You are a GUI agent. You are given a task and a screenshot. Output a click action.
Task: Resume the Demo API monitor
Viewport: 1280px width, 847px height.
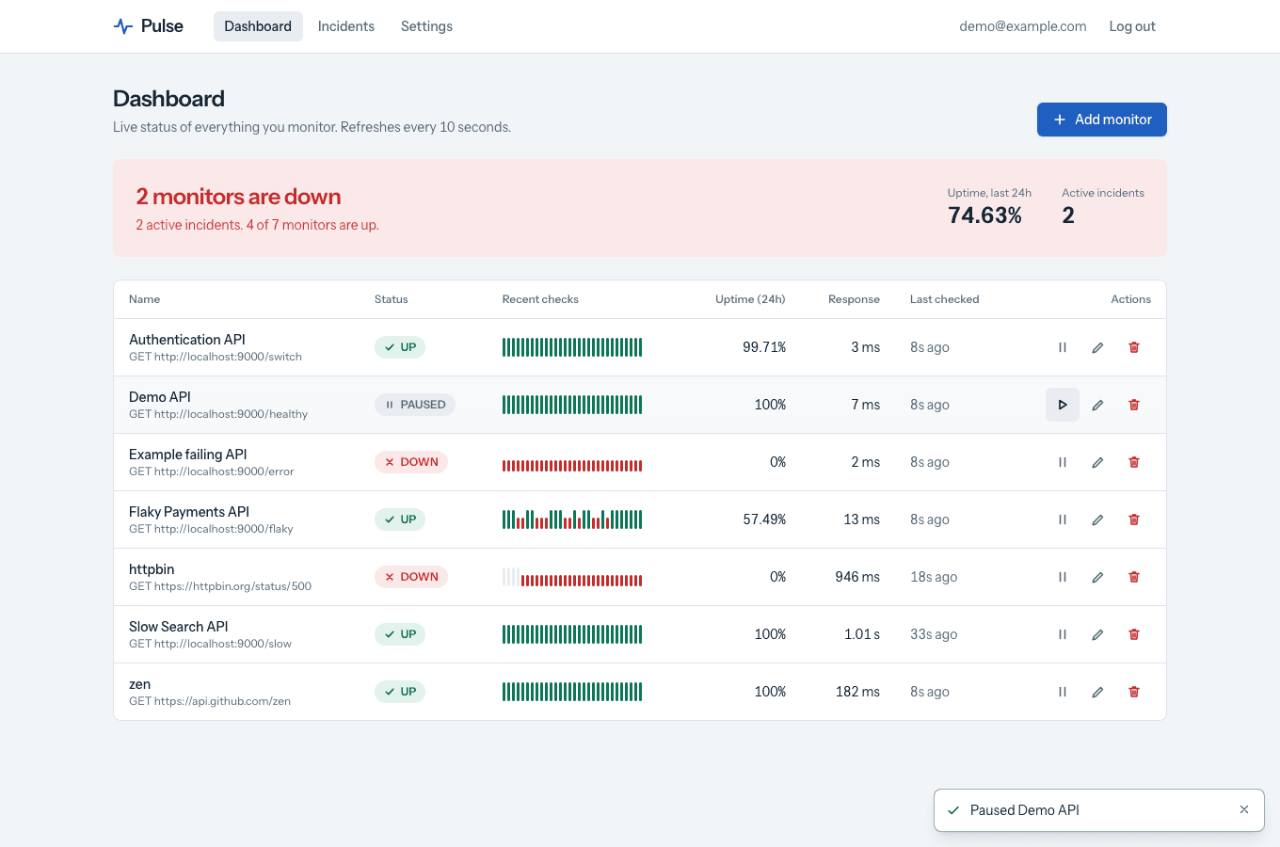click(1063, 405)
